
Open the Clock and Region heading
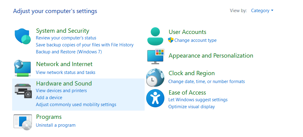pyautogui.click(x=191, y=73)
